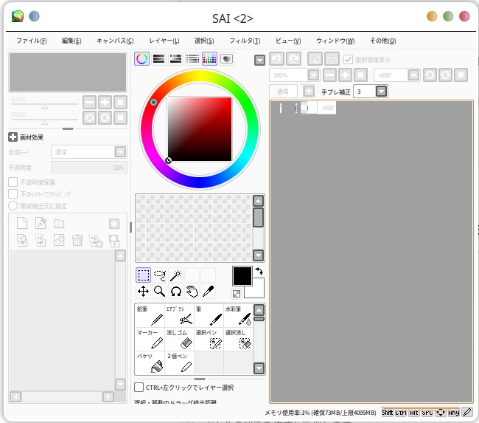This screenshot has height=423, width=479.
Task: Pick the magic wand tool
Action: tap(176, 275)
